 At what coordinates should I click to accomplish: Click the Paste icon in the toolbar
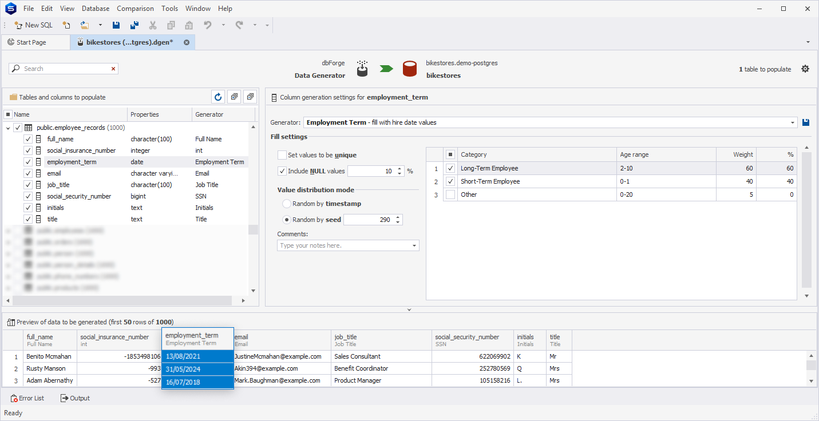[189, 25]
